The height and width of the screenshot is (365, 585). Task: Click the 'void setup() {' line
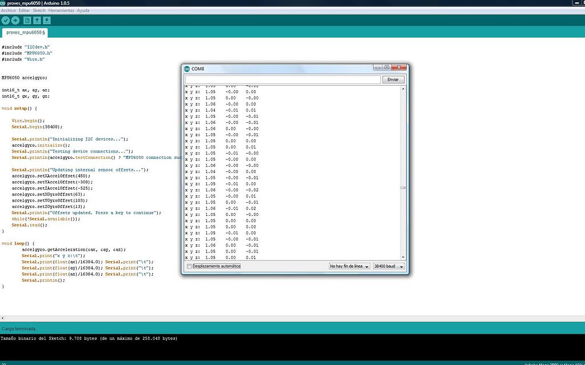19,109
